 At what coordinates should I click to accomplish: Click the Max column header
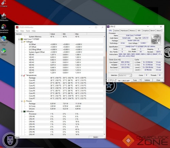coord(81,34)
